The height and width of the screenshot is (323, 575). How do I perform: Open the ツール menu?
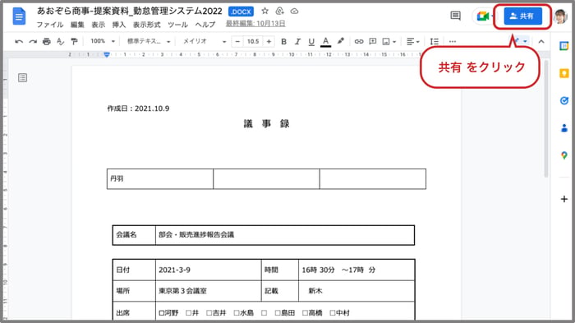tap(178, 25)
